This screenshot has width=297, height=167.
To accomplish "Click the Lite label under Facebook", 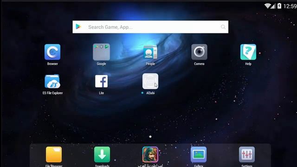I will click(101, 93).
